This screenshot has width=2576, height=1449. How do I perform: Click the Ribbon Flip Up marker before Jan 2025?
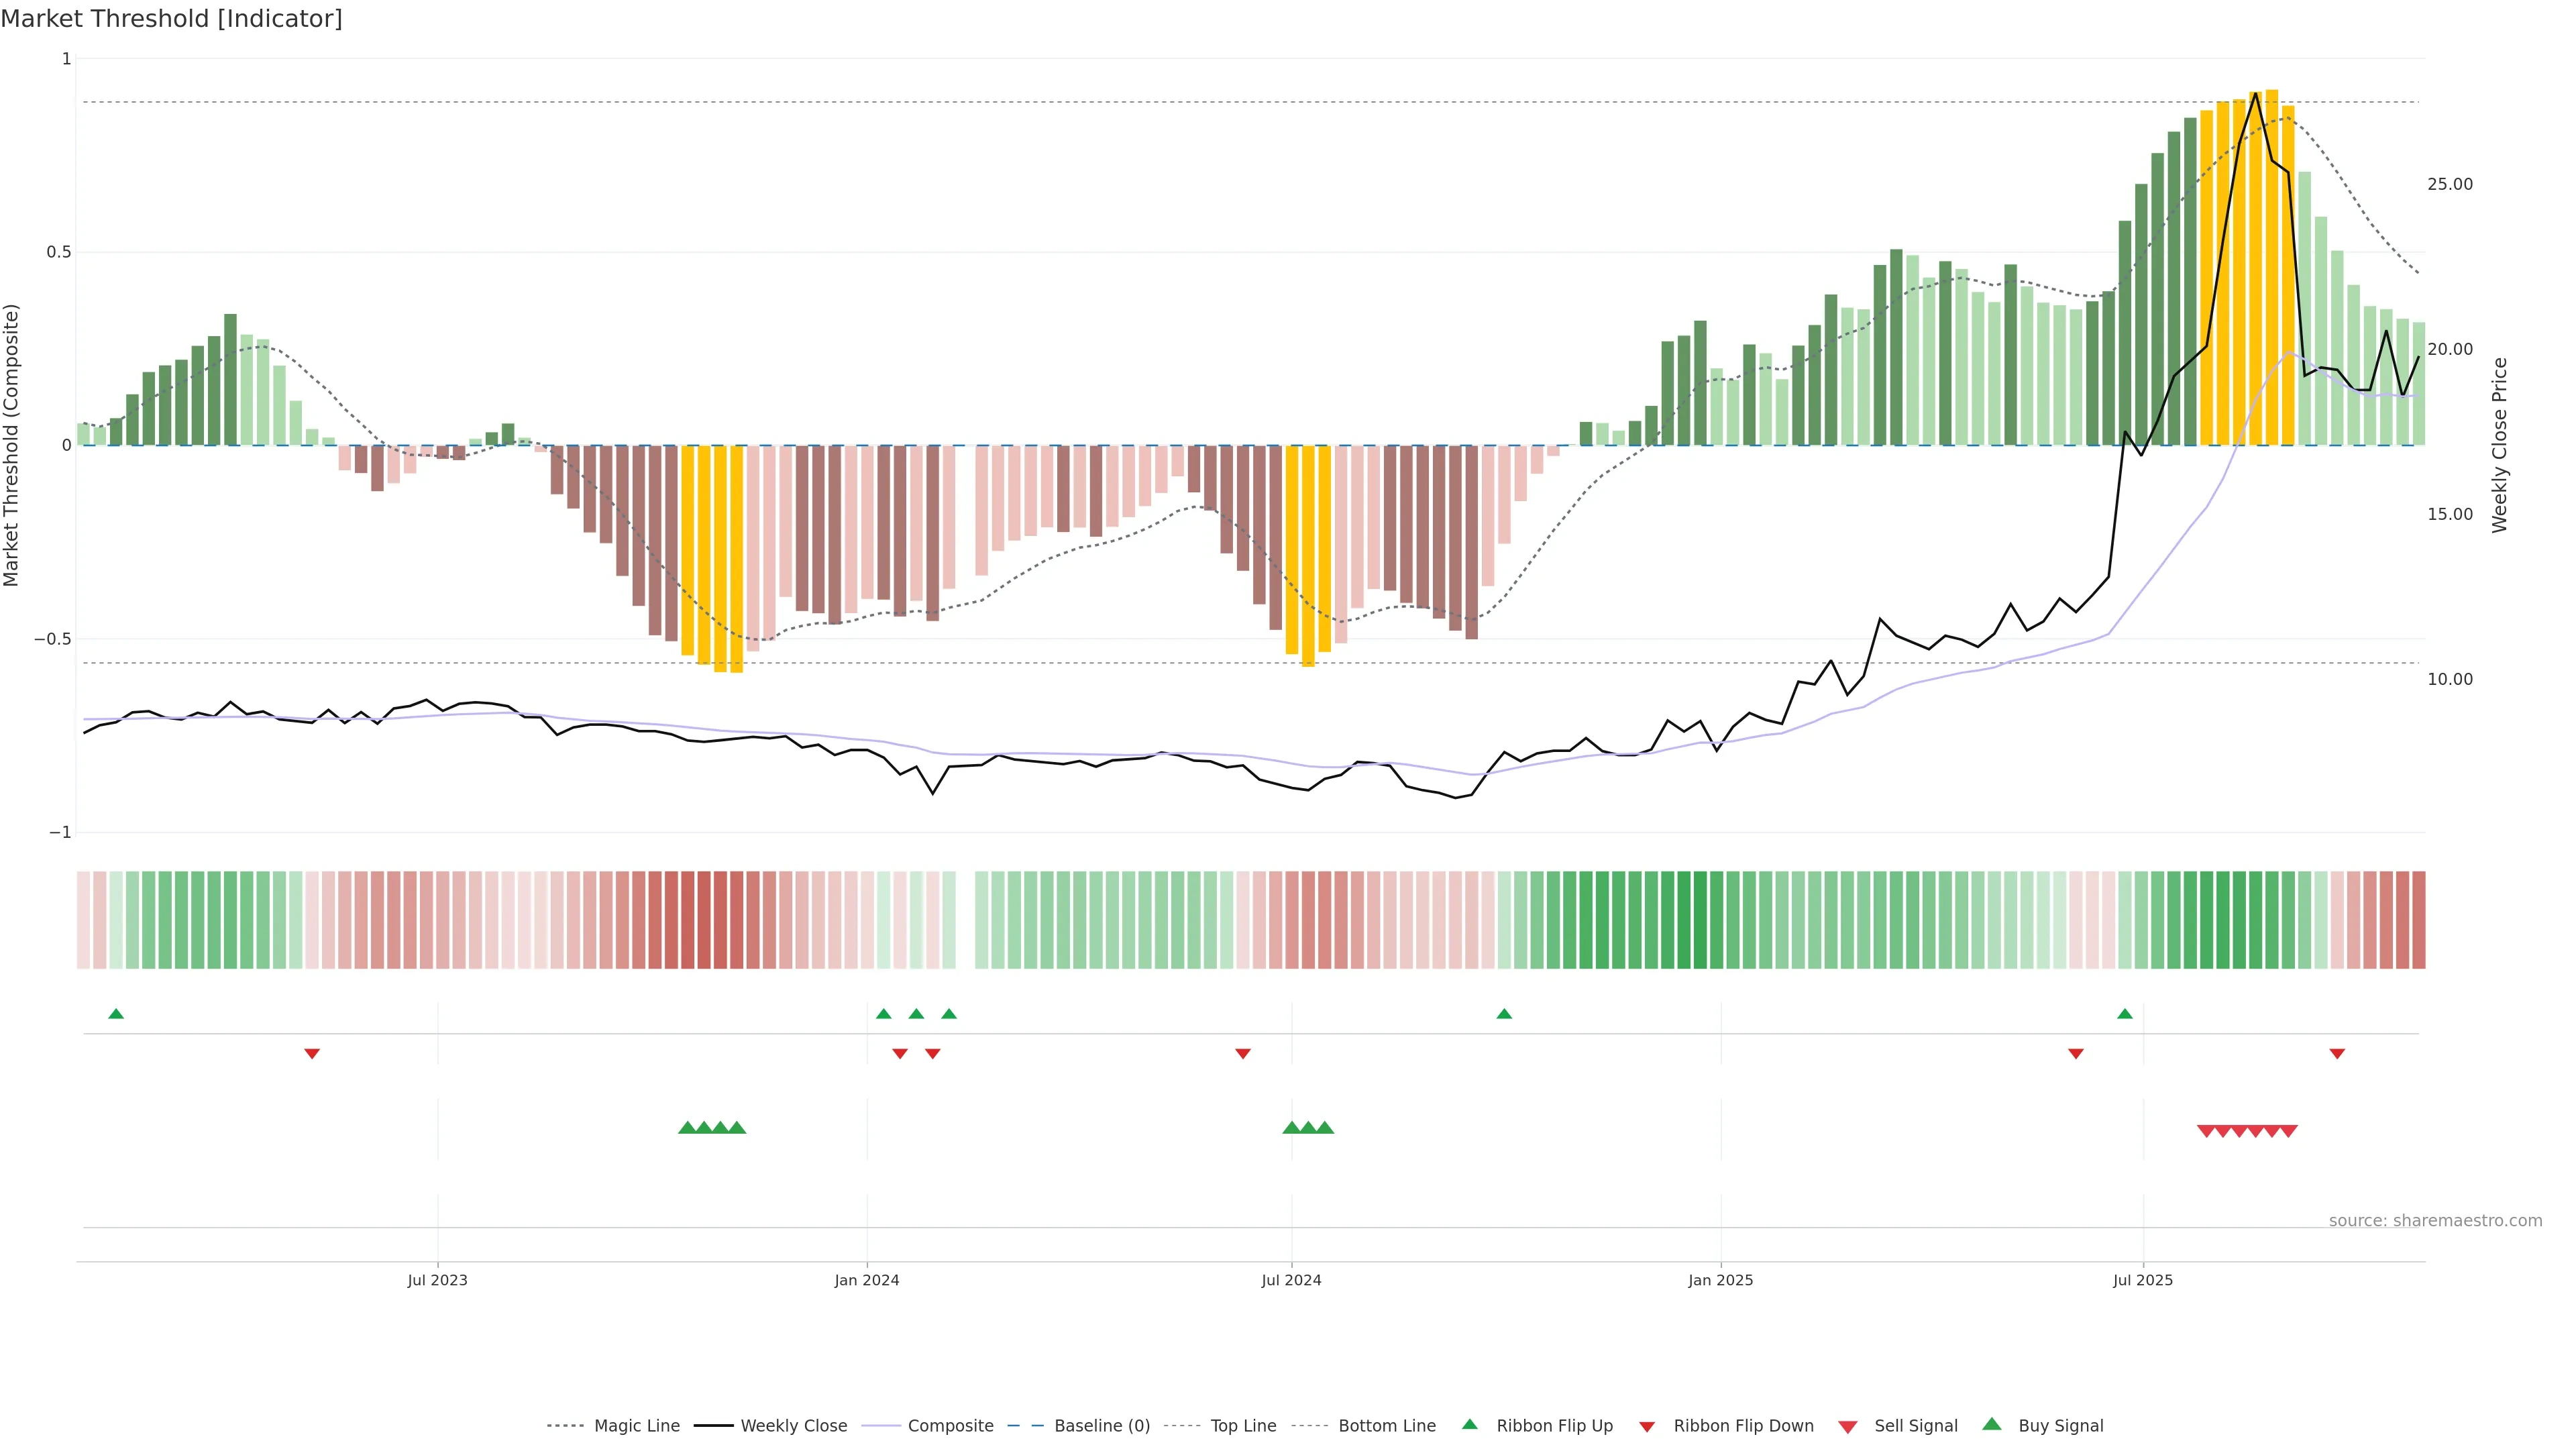[1504, 1014]
